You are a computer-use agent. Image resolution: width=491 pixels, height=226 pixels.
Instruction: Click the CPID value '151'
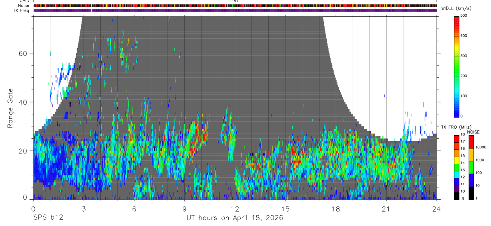pyautogui.click(x=235, y=1)
